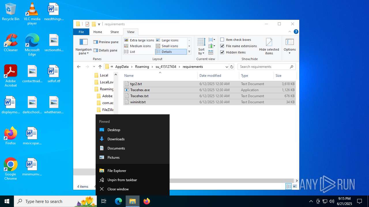Choose File Explorer in jump list
This screenshot has height=207, width=369.
133,171
